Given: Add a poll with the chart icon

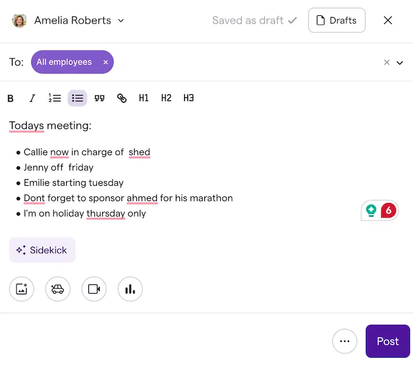Looking at the screenshot, I should [130, 289].
